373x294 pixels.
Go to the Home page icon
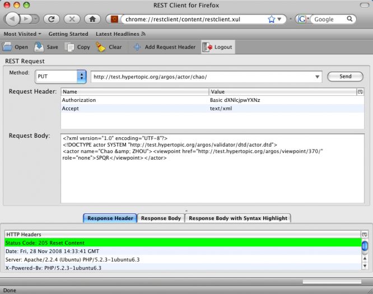point(92,19)
